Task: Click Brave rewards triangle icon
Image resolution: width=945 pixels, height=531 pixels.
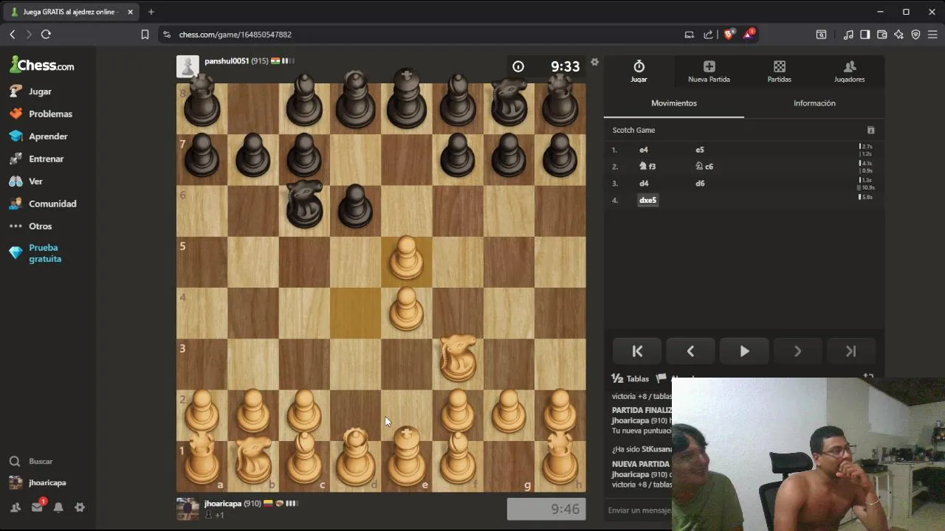Action: [749, 34]
